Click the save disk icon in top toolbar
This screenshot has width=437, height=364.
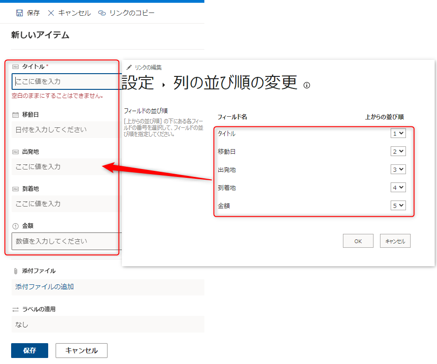[x=19, y=13]
